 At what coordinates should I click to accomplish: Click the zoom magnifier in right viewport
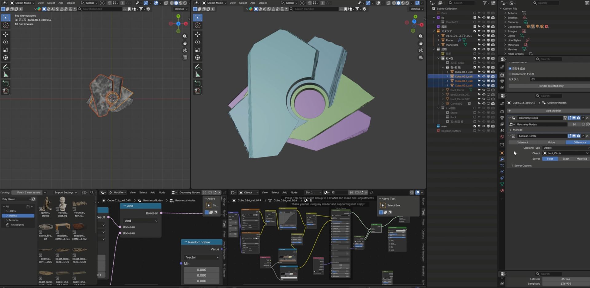tap(421, 36)
